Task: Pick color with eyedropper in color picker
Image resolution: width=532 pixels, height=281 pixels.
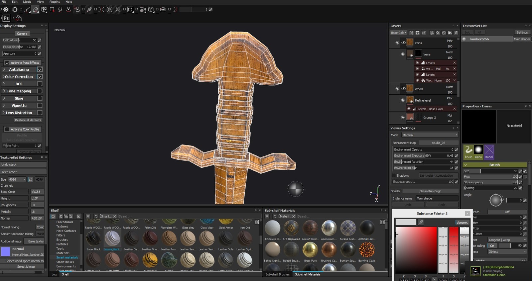Action: 421,222
